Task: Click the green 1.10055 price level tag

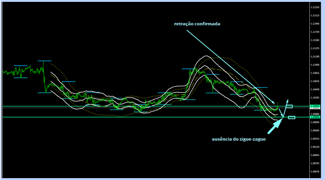Action: click(315, 106)
